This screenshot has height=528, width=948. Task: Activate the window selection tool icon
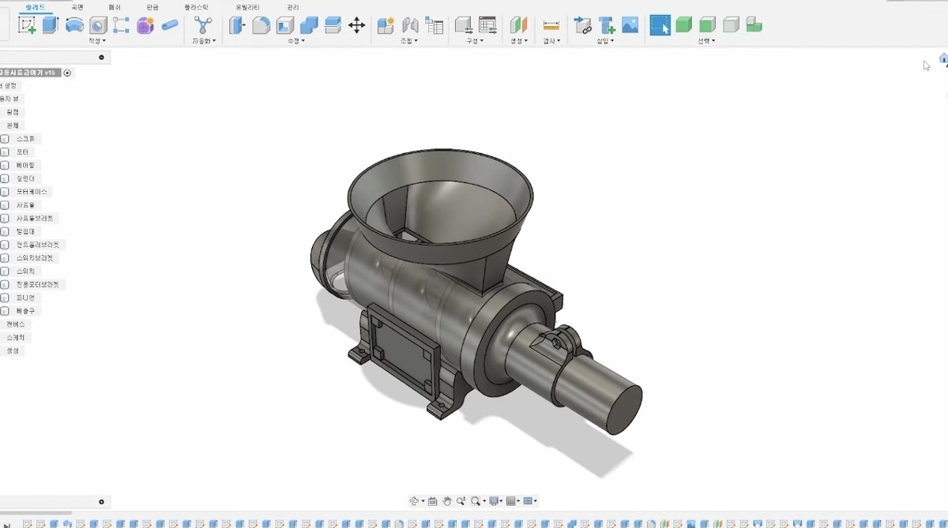pyautogui.click(x=660, y=25)
